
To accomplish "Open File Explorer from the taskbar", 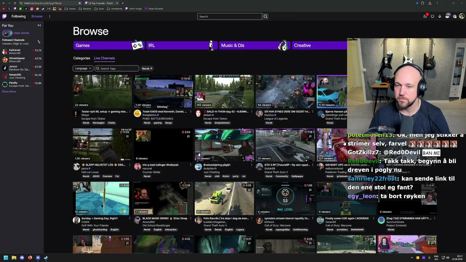I will 14,258.
